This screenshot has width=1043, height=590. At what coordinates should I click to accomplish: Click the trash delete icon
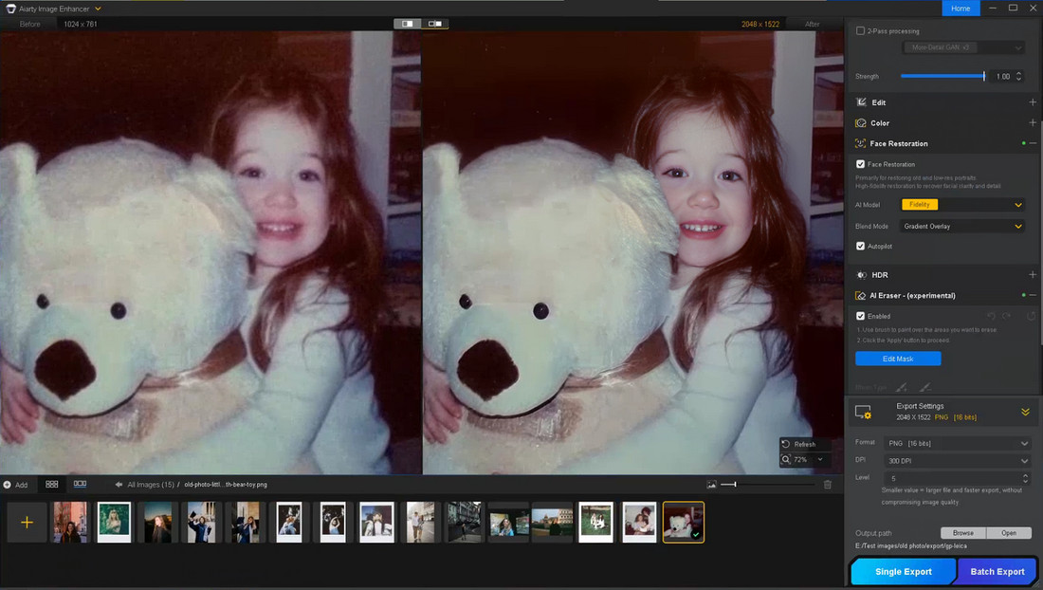tap(828, 485)
